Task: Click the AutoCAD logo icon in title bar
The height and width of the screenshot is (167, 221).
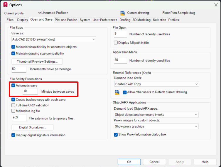Action: pos(5,5)
